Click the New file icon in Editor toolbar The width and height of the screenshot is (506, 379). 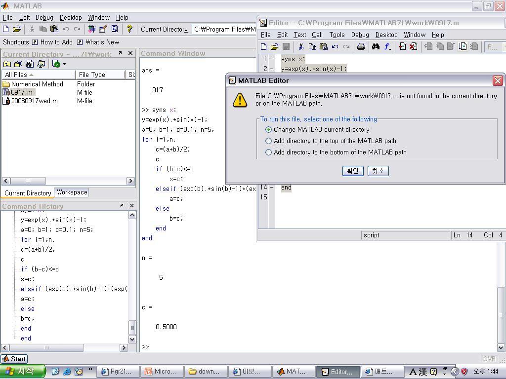coord(264,47)
